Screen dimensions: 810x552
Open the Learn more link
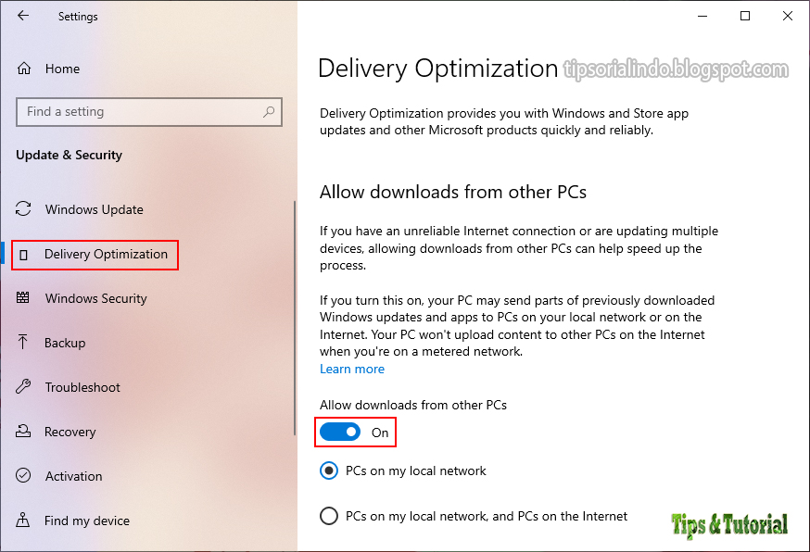(x=351, y=368)
